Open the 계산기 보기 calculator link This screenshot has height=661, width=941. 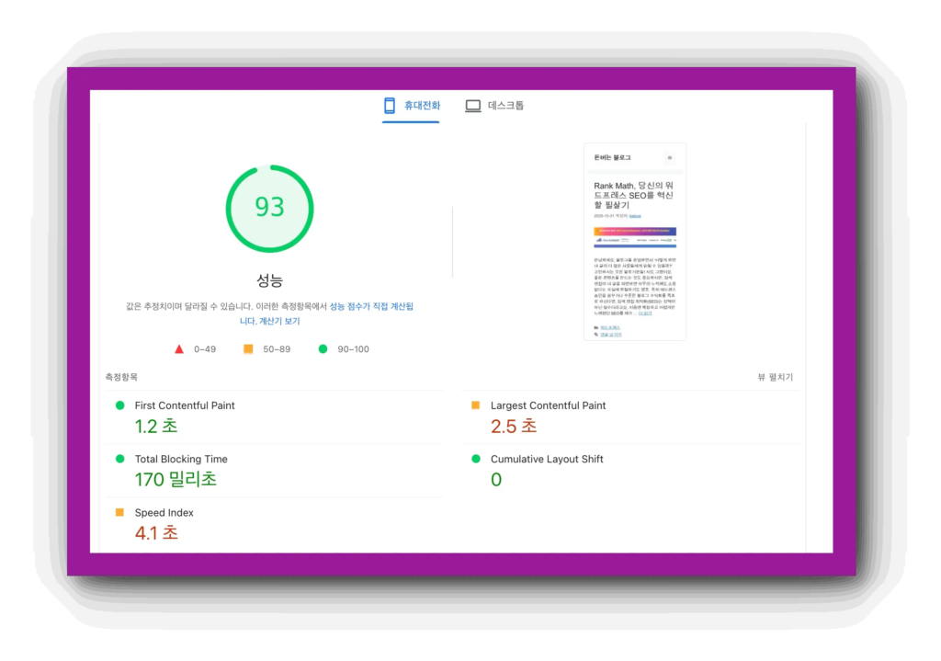279,322
